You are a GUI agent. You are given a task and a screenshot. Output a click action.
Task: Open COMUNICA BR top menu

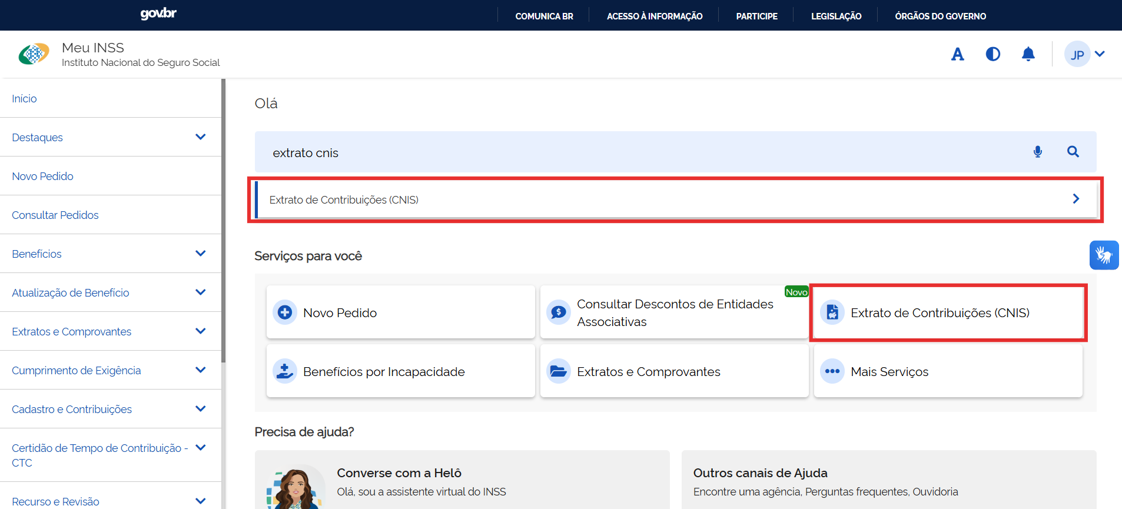coord(544,16)
